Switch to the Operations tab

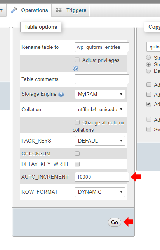[x=29, y=10]
